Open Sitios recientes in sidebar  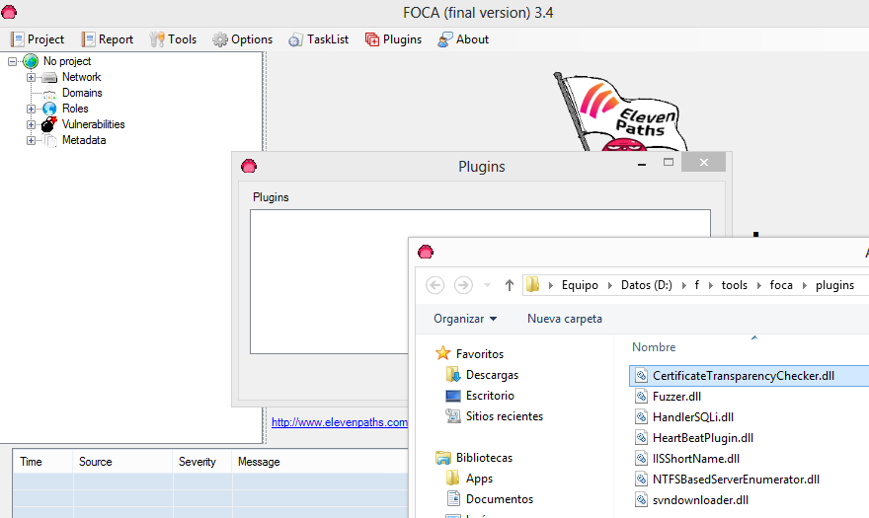(505, 416)
